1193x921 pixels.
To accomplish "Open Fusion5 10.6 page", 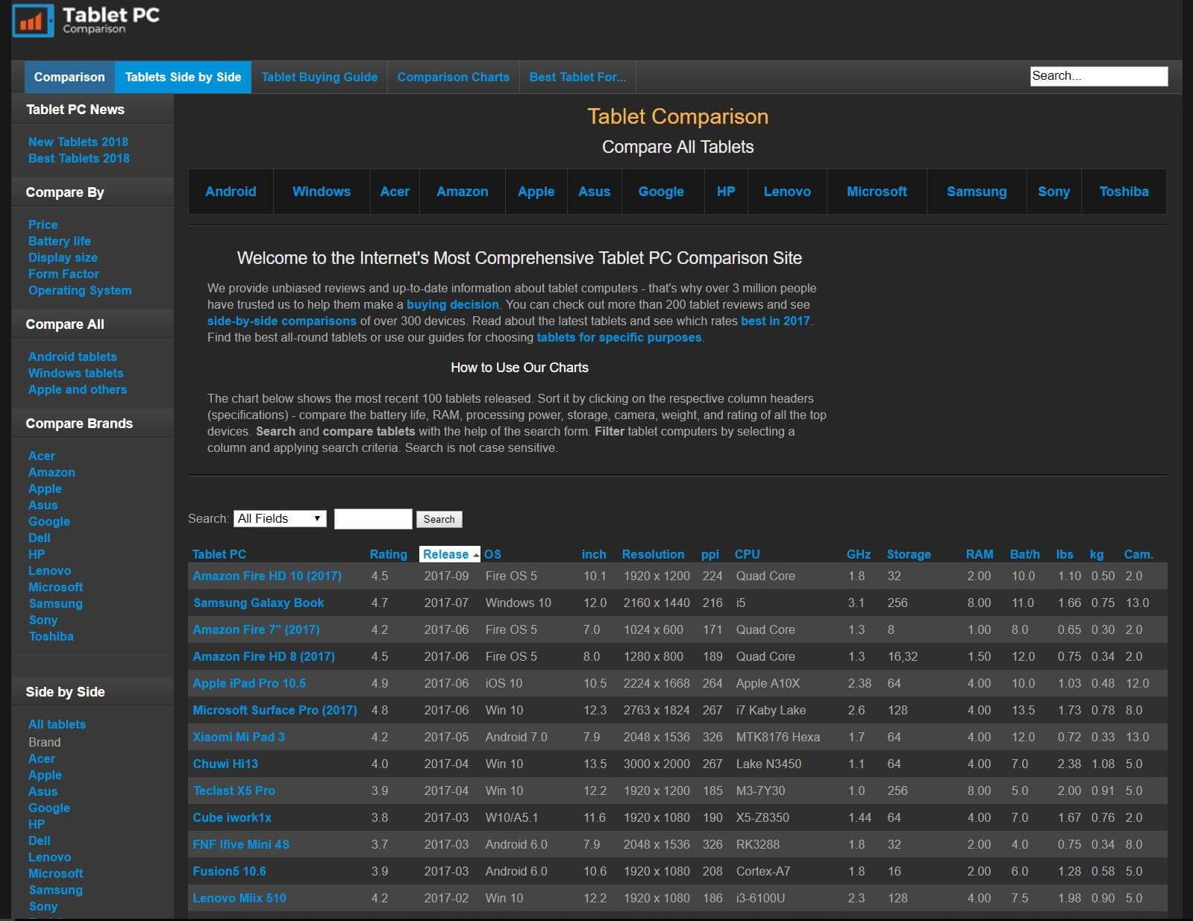I will 229,871.
